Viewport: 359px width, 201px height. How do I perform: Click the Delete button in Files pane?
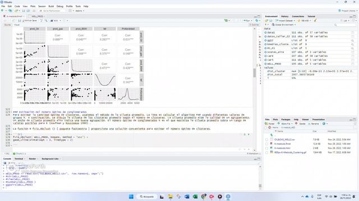tap(300, 123)
